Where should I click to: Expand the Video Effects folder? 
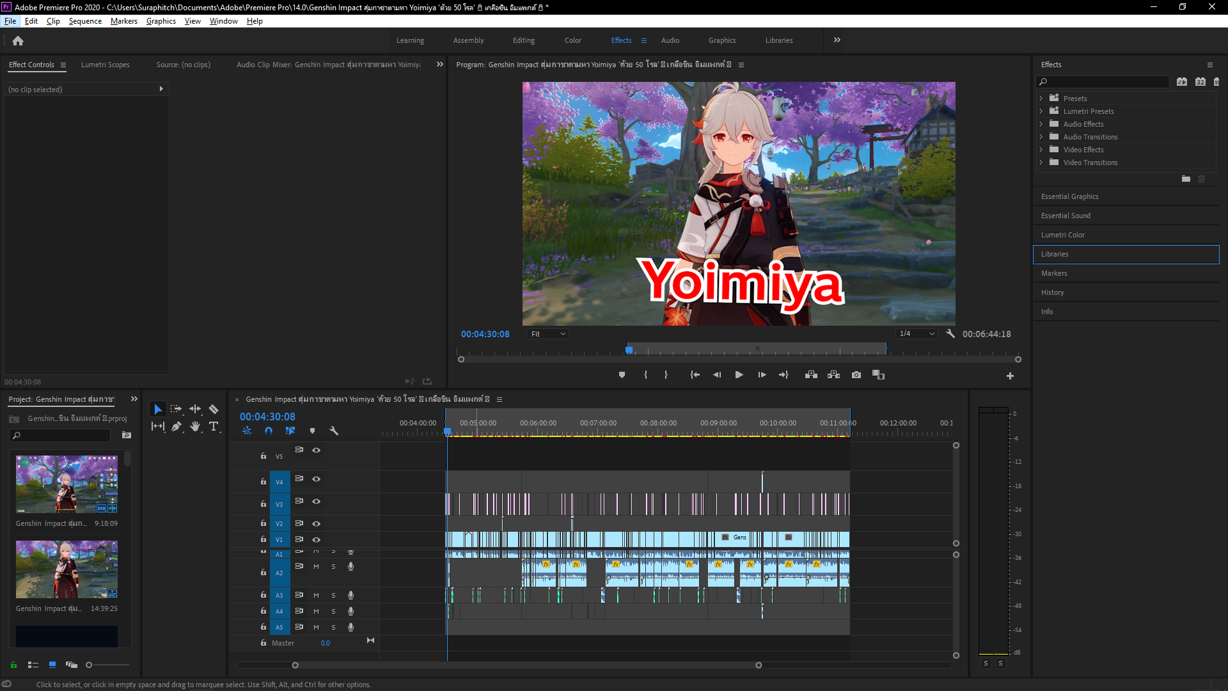1041,150
